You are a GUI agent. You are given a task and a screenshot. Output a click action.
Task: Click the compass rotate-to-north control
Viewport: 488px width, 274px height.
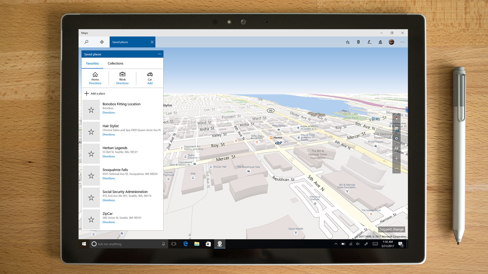(x=396, y=118)
